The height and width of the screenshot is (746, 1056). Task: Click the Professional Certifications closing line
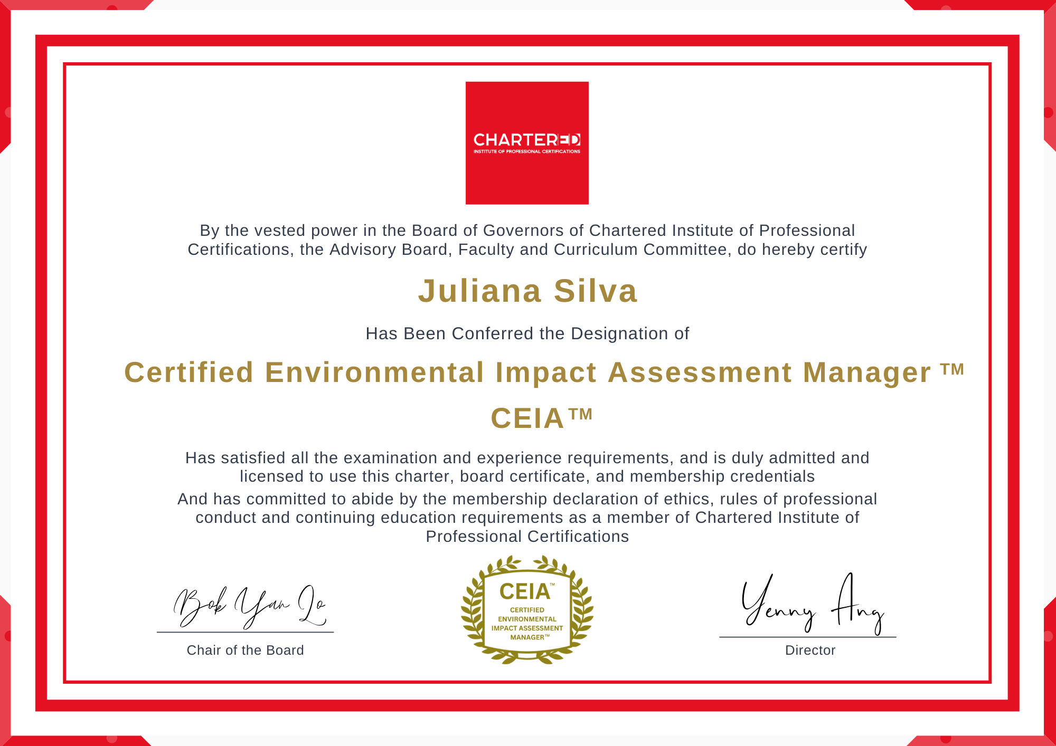click(527, 537)
